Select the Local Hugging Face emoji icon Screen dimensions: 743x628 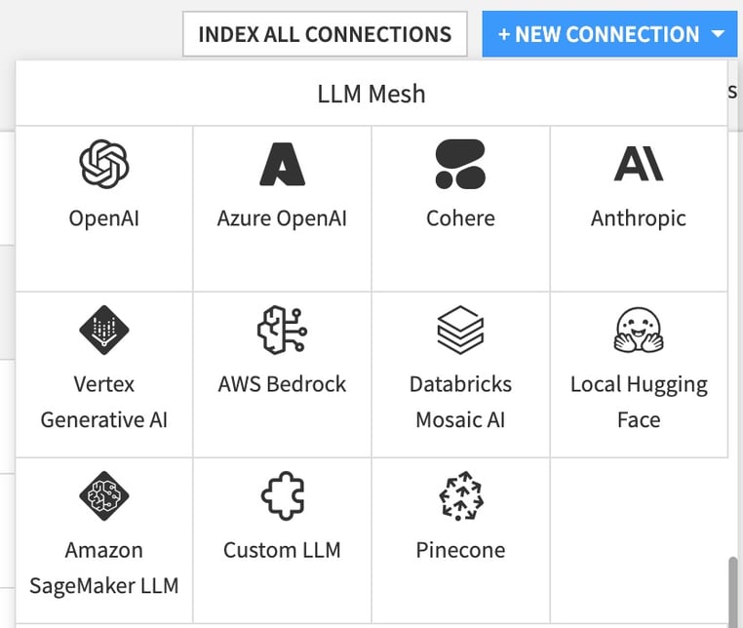[639, 330]
